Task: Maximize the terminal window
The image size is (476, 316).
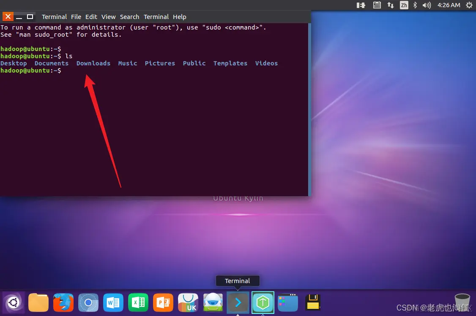Action: pos(30,16)
